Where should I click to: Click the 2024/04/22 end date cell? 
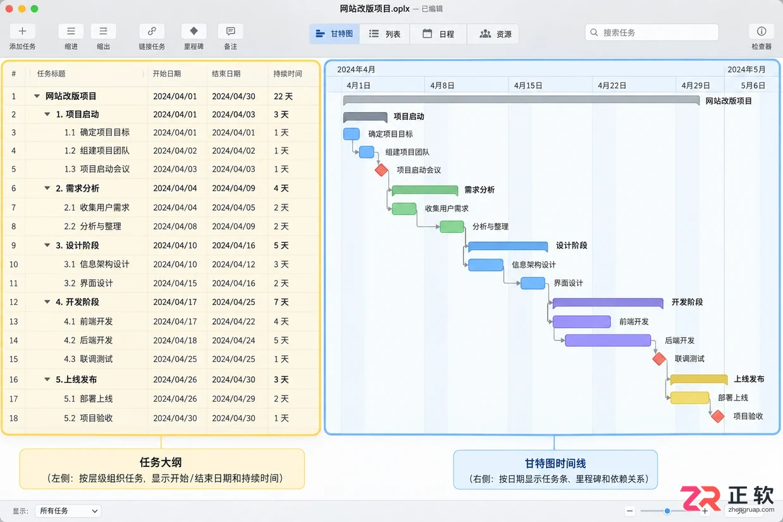point(233,321)
